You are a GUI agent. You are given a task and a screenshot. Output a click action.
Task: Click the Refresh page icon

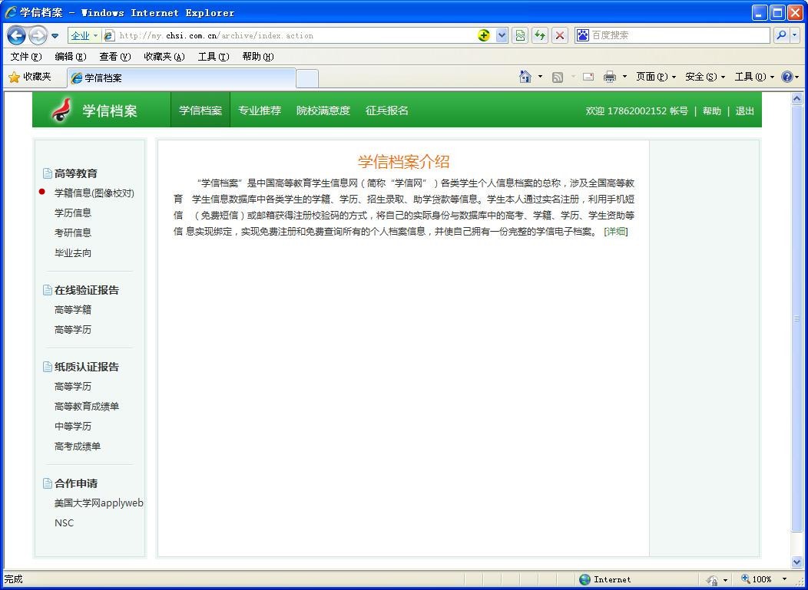540,35
